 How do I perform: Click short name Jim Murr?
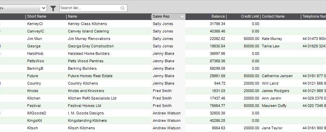[35, 39]
